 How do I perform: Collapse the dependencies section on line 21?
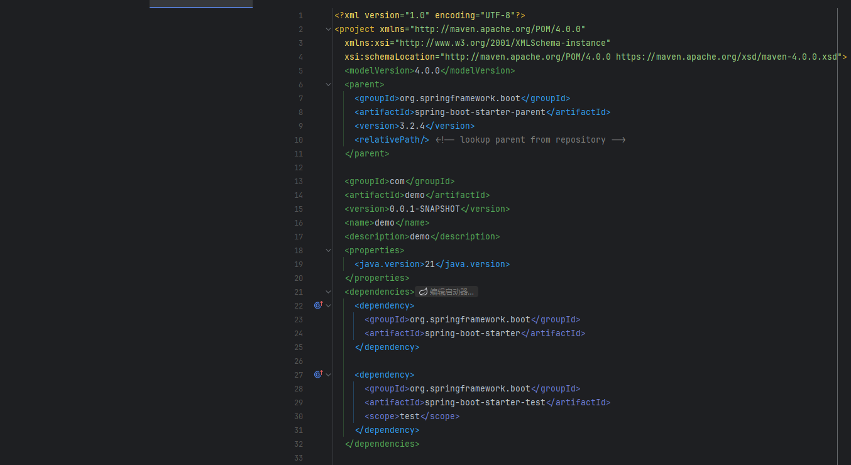327,292
